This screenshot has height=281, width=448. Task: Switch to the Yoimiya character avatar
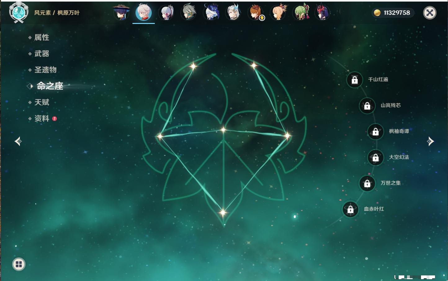click(x=278, y=12)
